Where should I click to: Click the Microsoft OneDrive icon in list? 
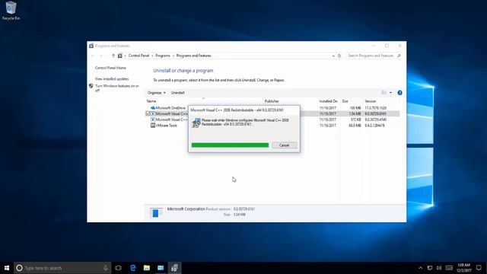click(152, 108)
